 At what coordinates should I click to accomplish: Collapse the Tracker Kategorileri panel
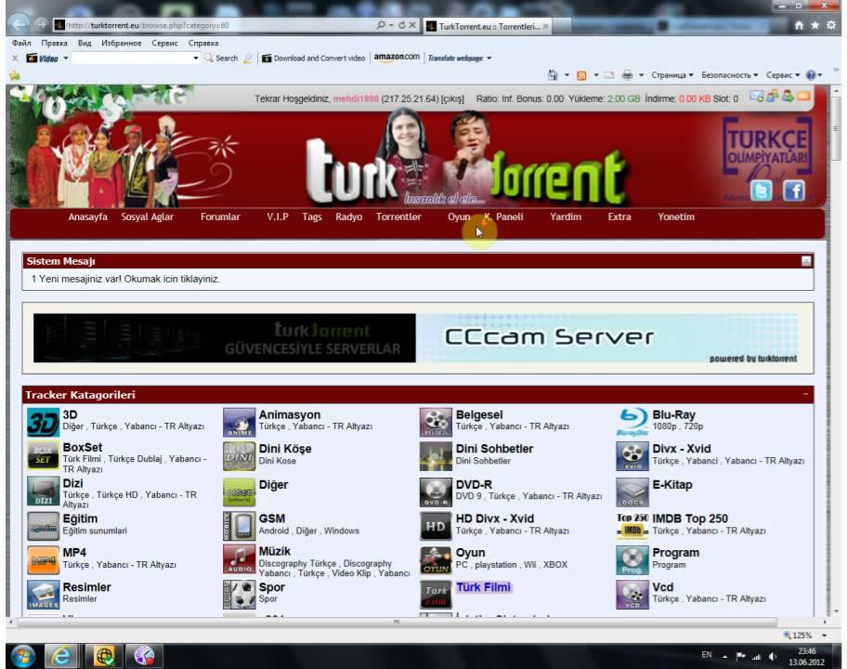point(805,395)
